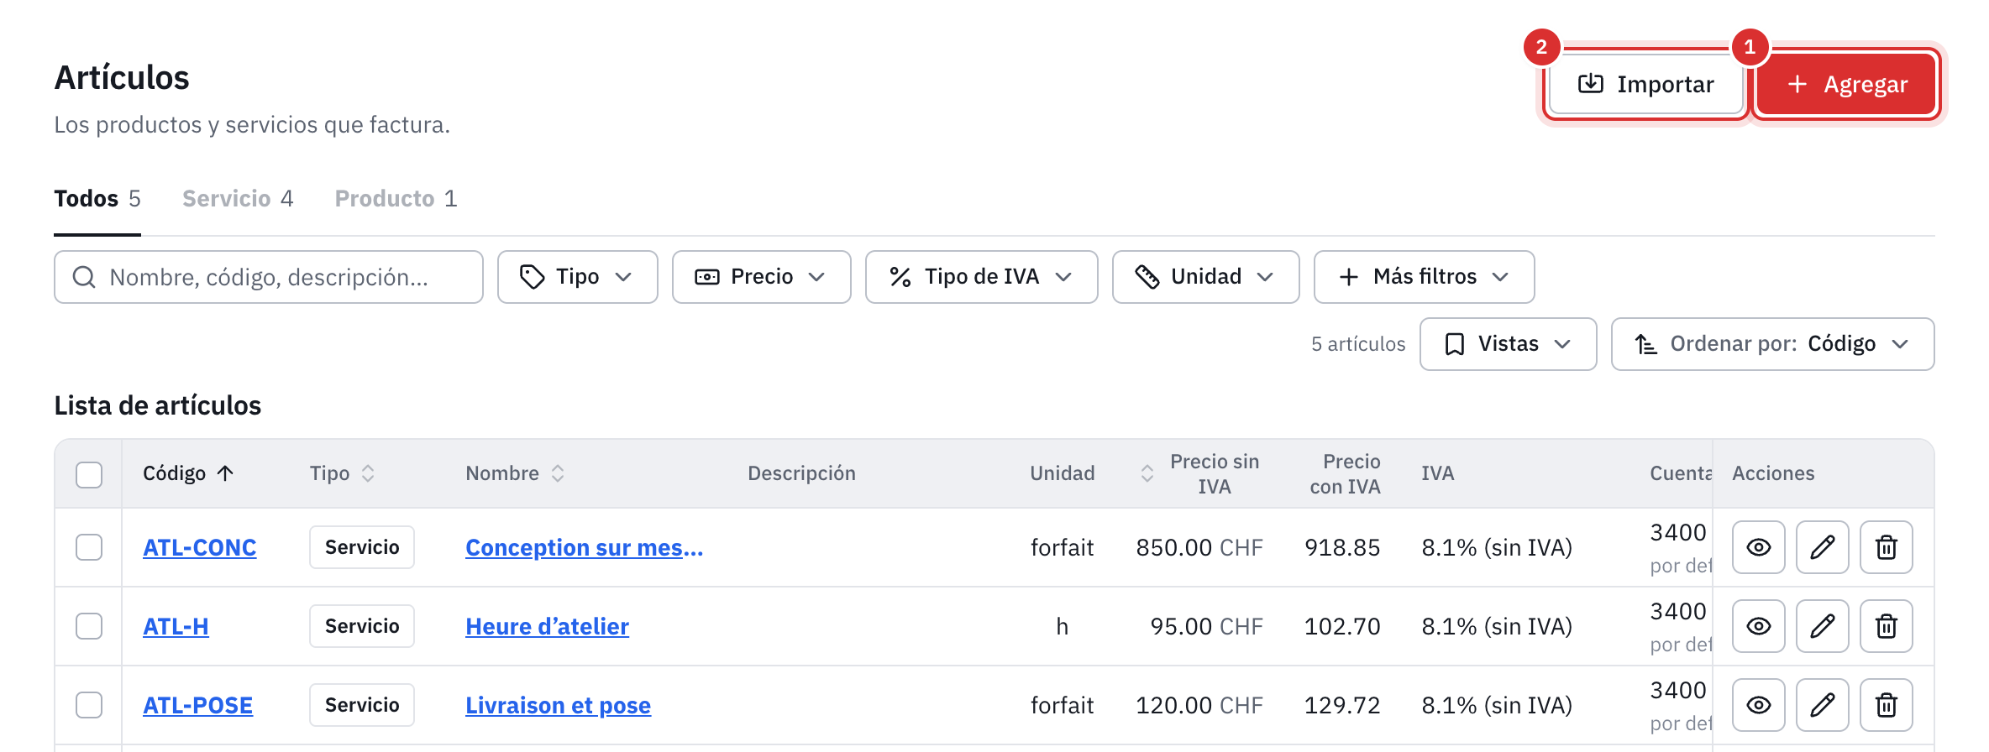Click the Agregar button
1989x752 pixels.
tap(1846, 84)
